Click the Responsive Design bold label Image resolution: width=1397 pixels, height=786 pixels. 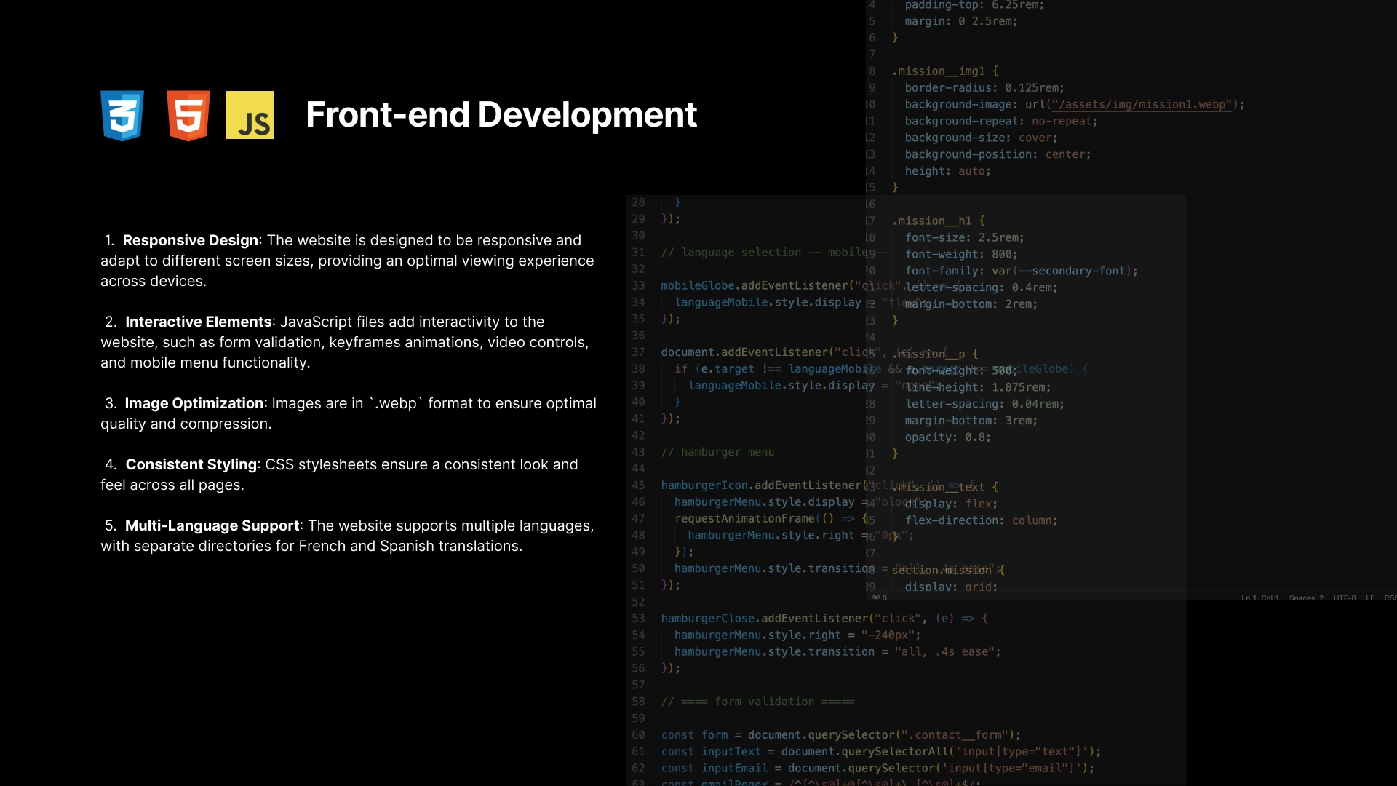(x=190, y=240)
